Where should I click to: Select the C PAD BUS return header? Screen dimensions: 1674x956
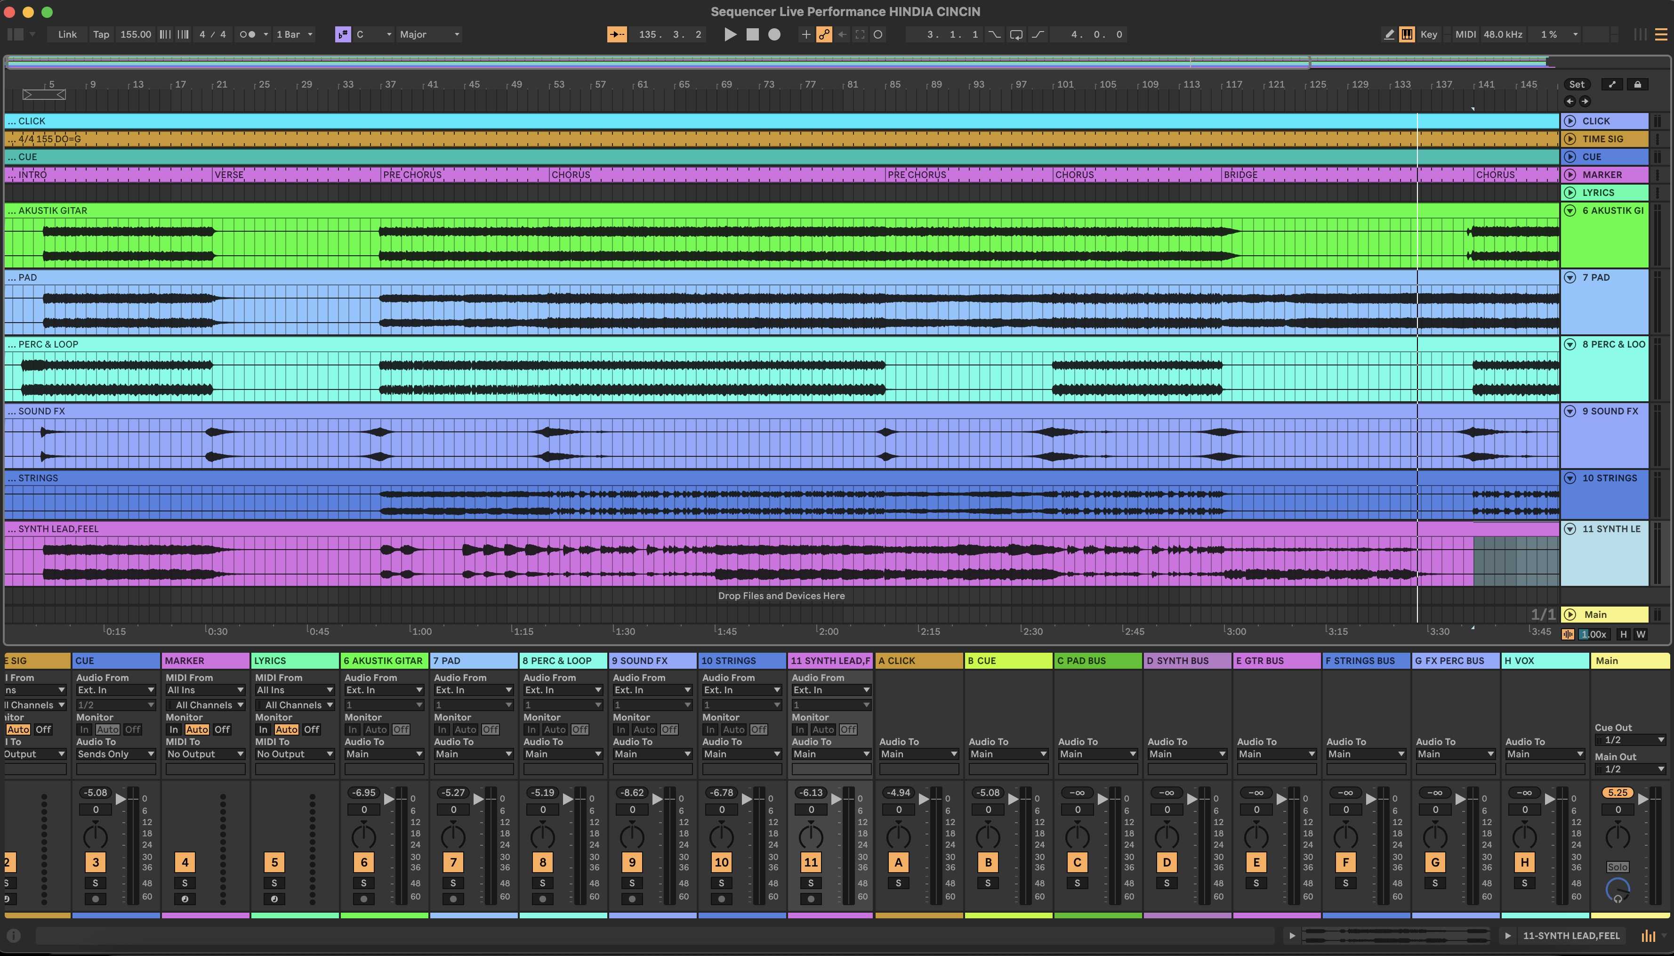1097,661
